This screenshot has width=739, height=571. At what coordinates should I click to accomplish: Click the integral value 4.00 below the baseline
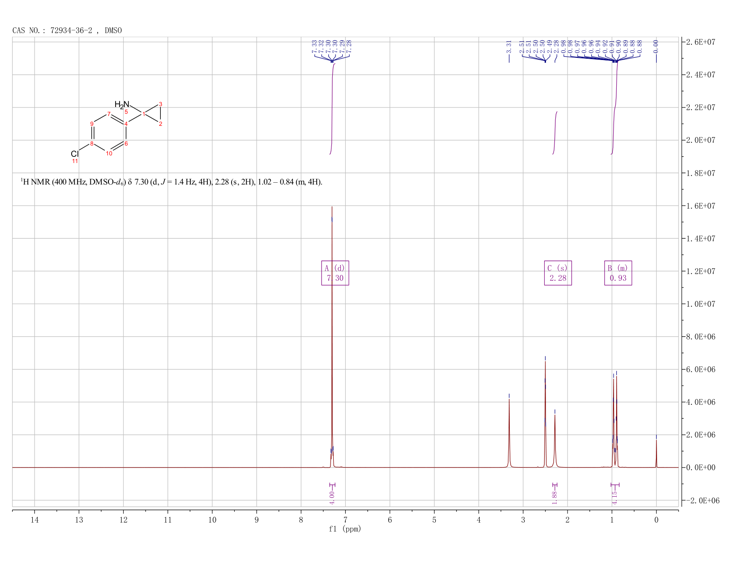tap(332, 497)
